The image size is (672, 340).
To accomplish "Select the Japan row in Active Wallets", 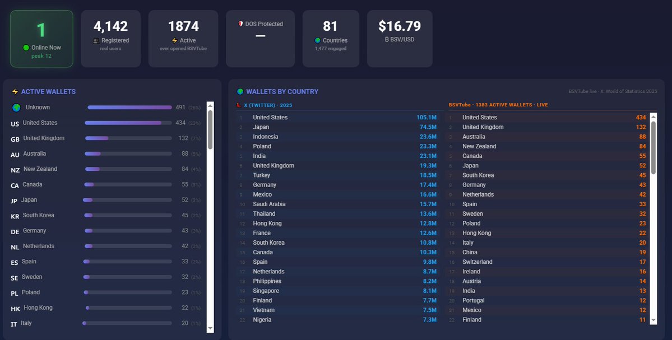I will pyautogui.click(x=105, y=200).
